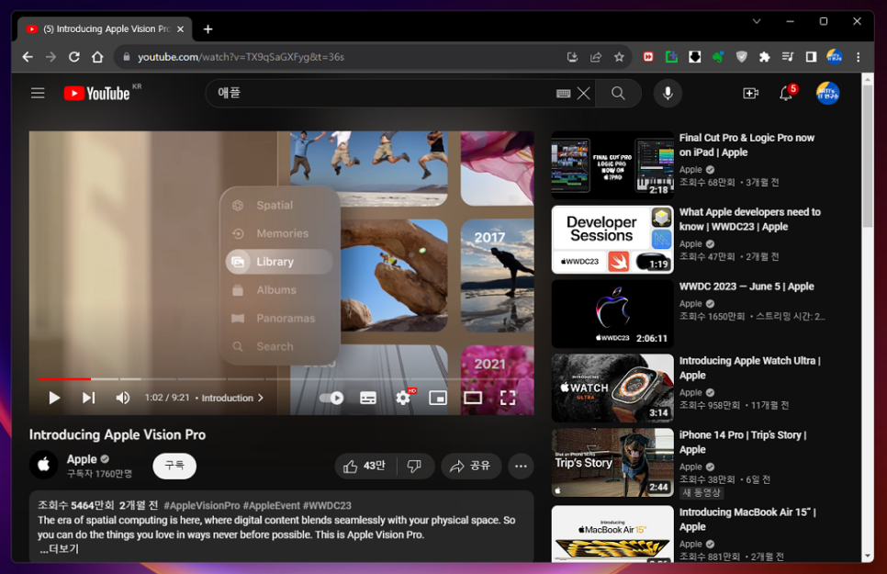The height and width of the screenshot is (574, 887).
Task: Toggle subtitles/closed captions
Action: point(367,398)
